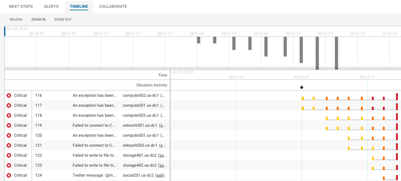401x181 pixels.
Task: Click the blue handle at overview left edge
Action: 5,31
